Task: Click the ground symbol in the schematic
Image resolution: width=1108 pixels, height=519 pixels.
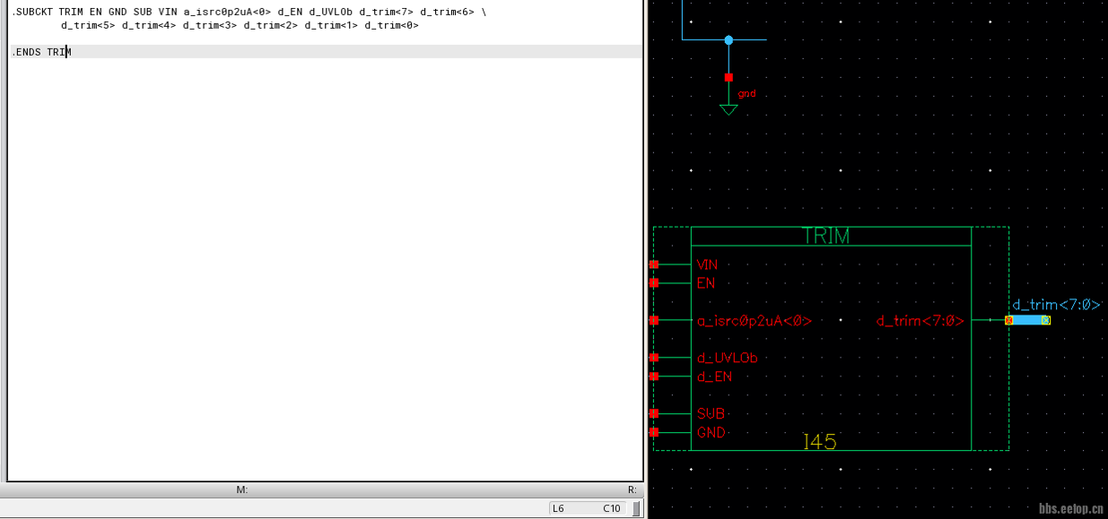Action: pos(728,108)
